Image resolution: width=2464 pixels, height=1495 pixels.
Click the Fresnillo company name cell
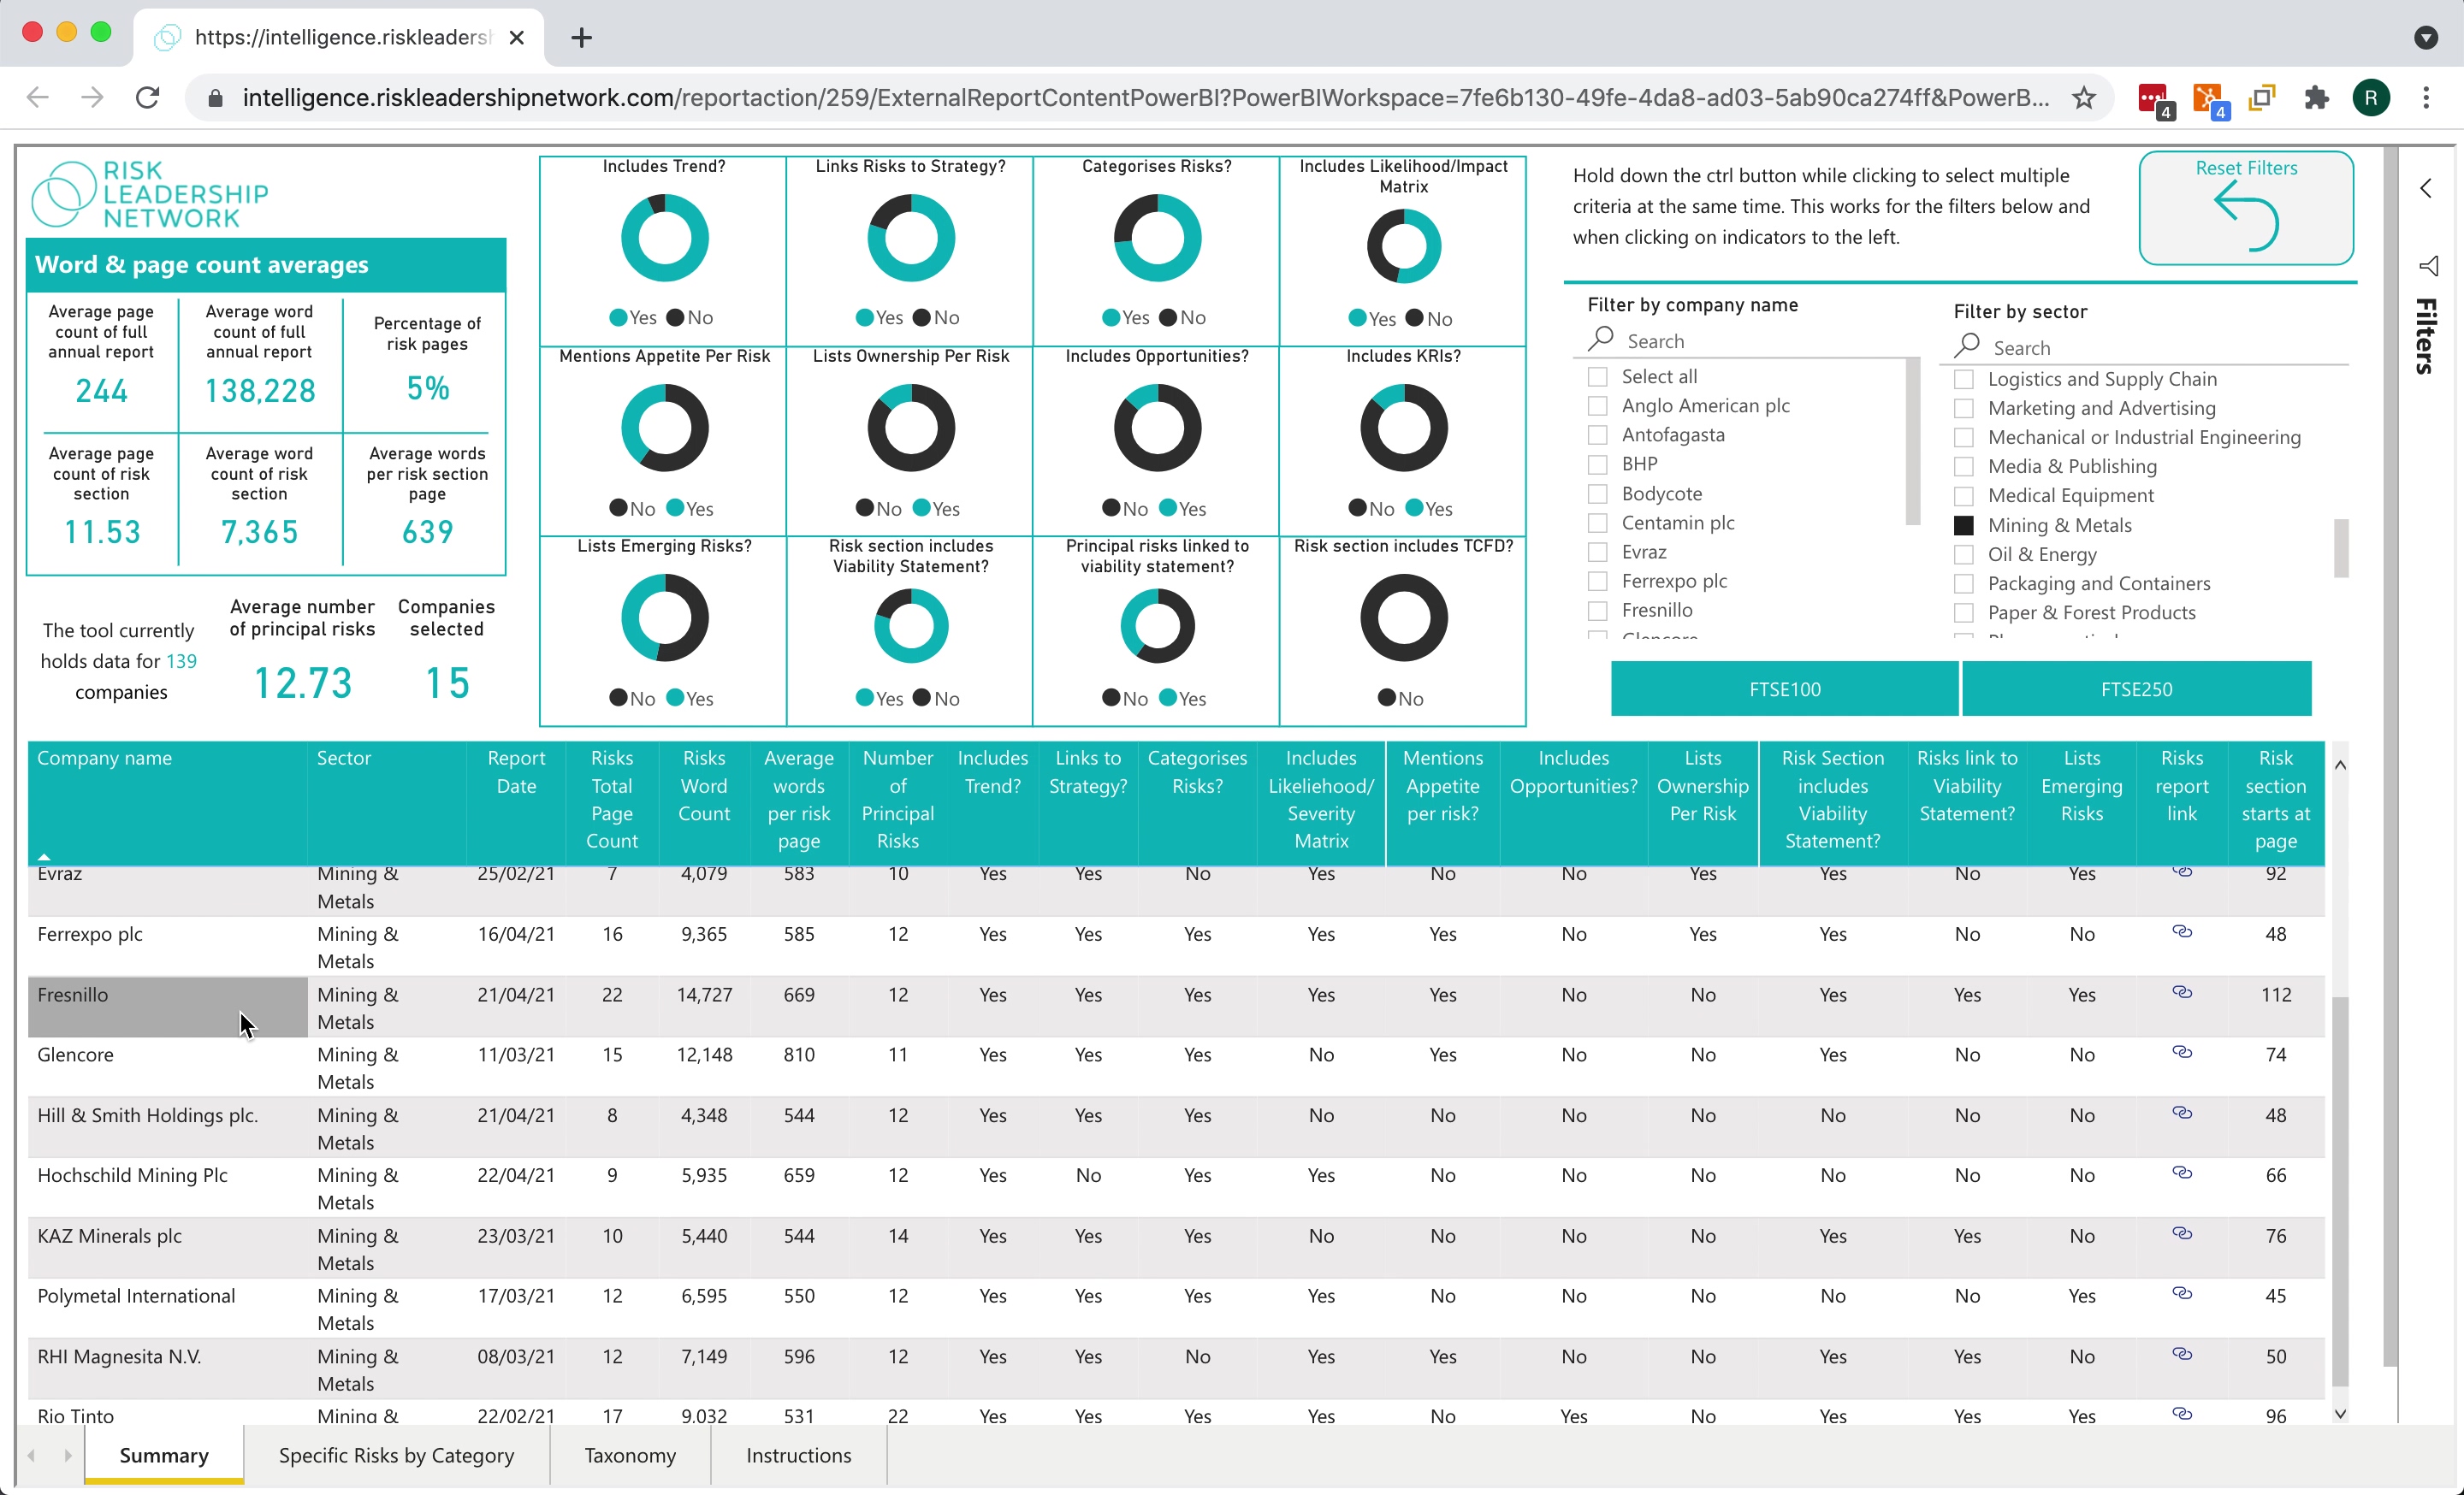[x=168, y=1007]
